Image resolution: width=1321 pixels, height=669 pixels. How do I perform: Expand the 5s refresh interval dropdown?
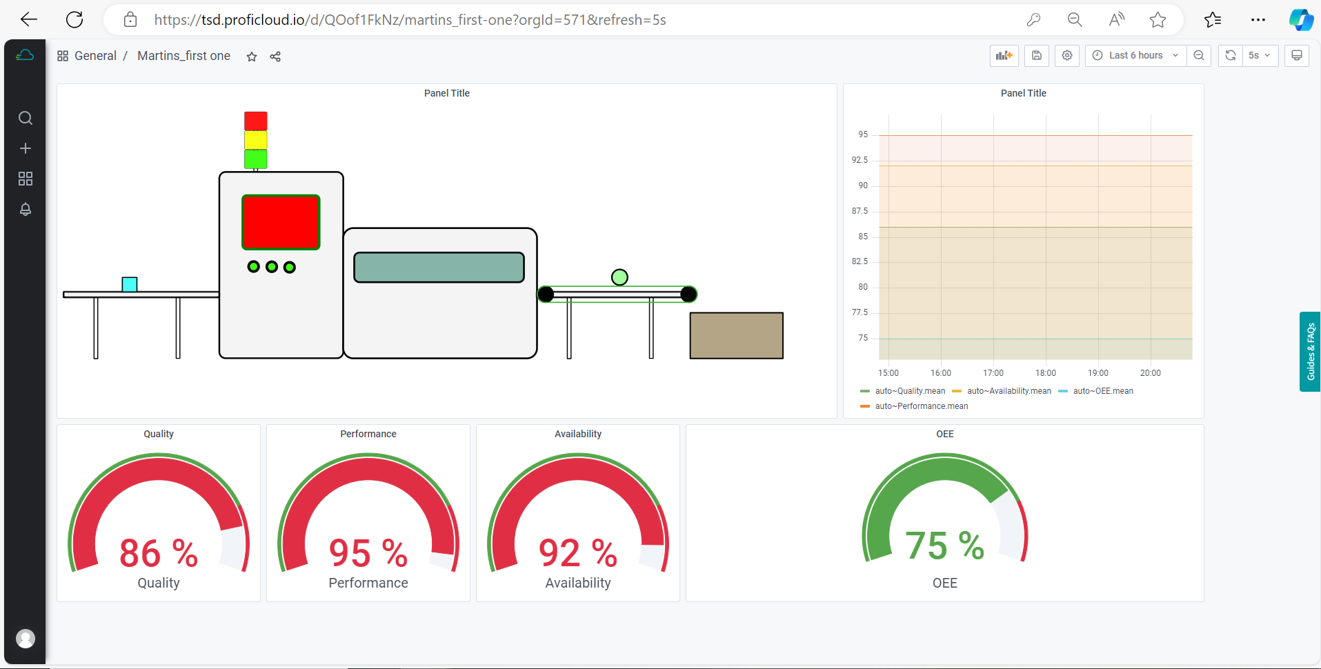coord(1260,56)
